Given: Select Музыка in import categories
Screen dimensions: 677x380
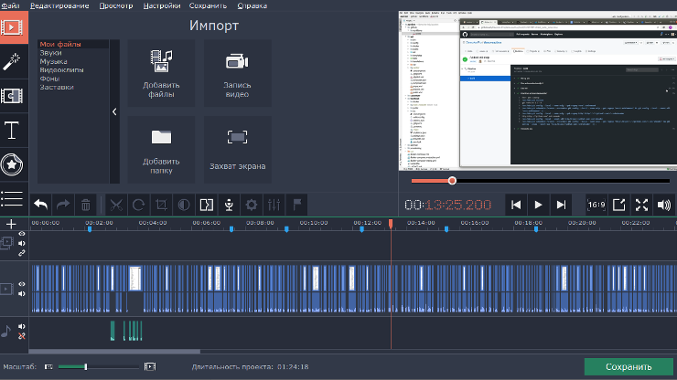Looking at the screenshot, I should [53, 62].
